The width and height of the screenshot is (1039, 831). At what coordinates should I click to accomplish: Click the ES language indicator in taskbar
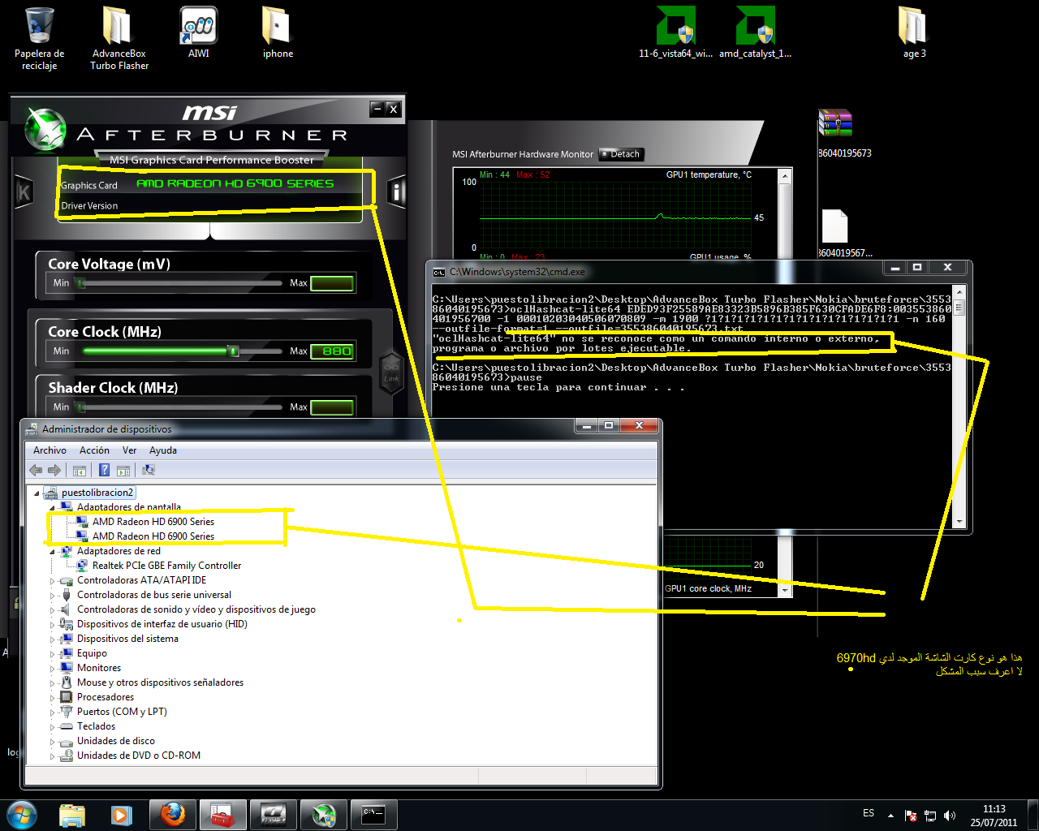coord(869,813)
